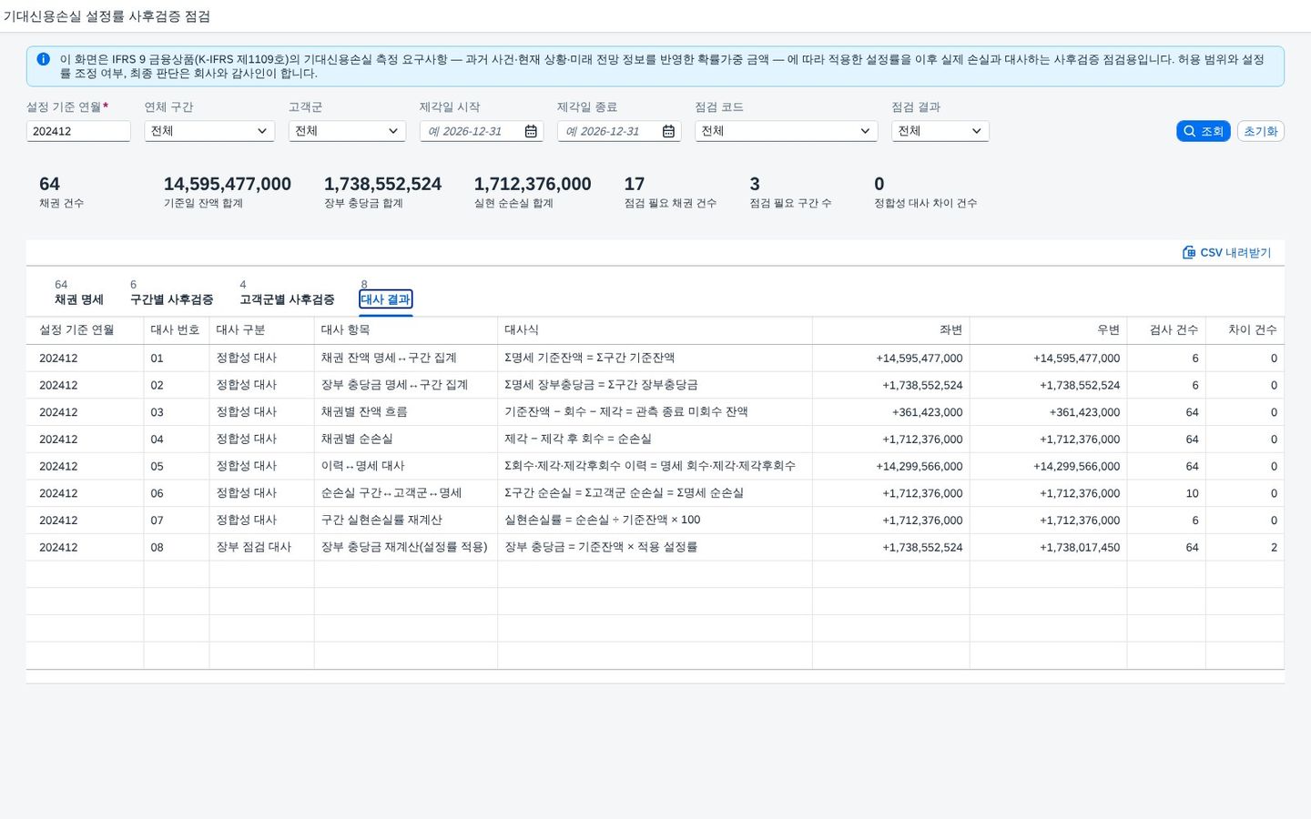Click the 장부 충당금 재계산(설정률 적용) cell

(404, 548)
